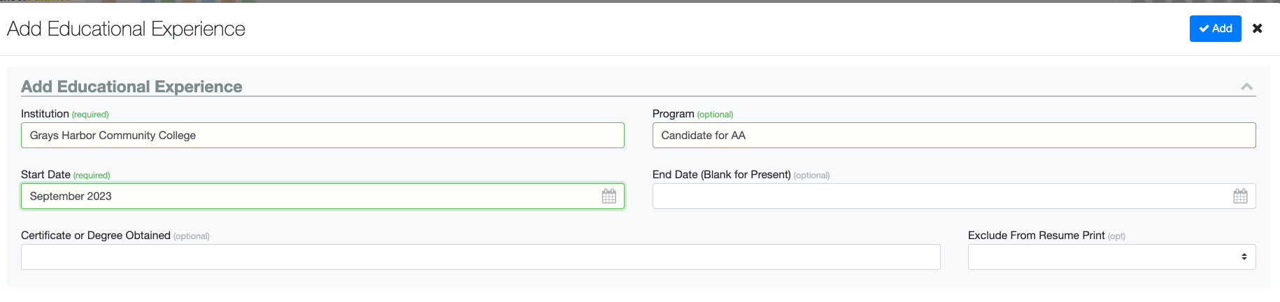Click the bold Add Educational Experience section heading
1280x302 pixels.
pos(131,87)
